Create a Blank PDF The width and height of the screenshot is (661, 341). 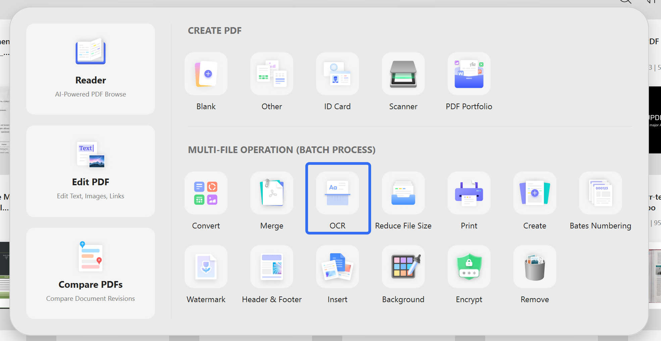point(206,74)
